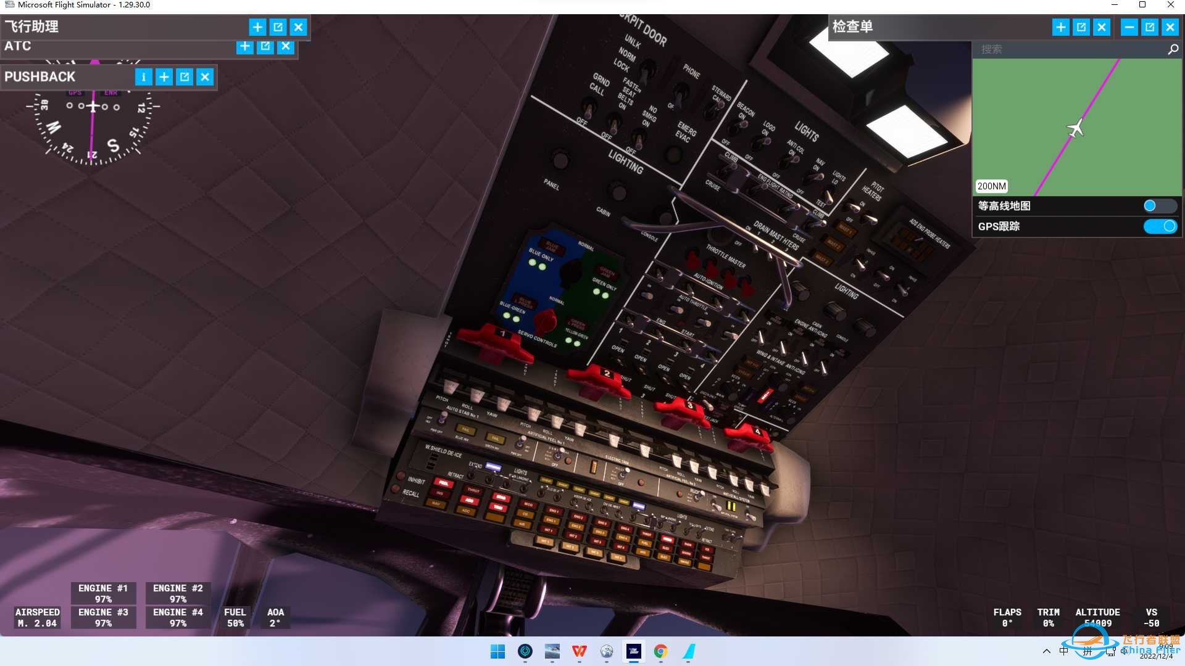
Task: Click ENGINE #4 97% readout
Action: point(178,617)
